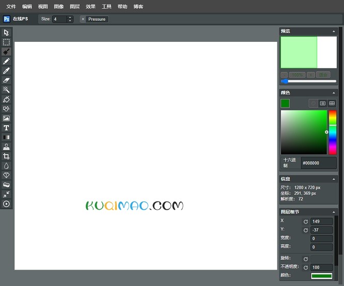Adjust the preview zoom slider
344x286 pixels.
pos(308,81)
